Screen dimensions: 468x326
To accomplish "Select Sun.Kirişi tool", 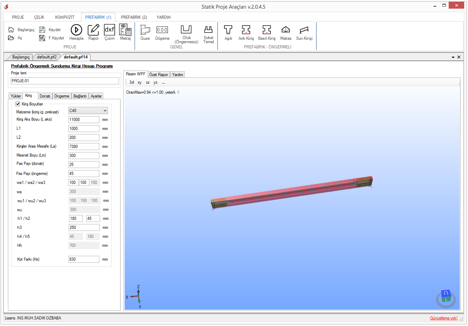I will 304,32.
